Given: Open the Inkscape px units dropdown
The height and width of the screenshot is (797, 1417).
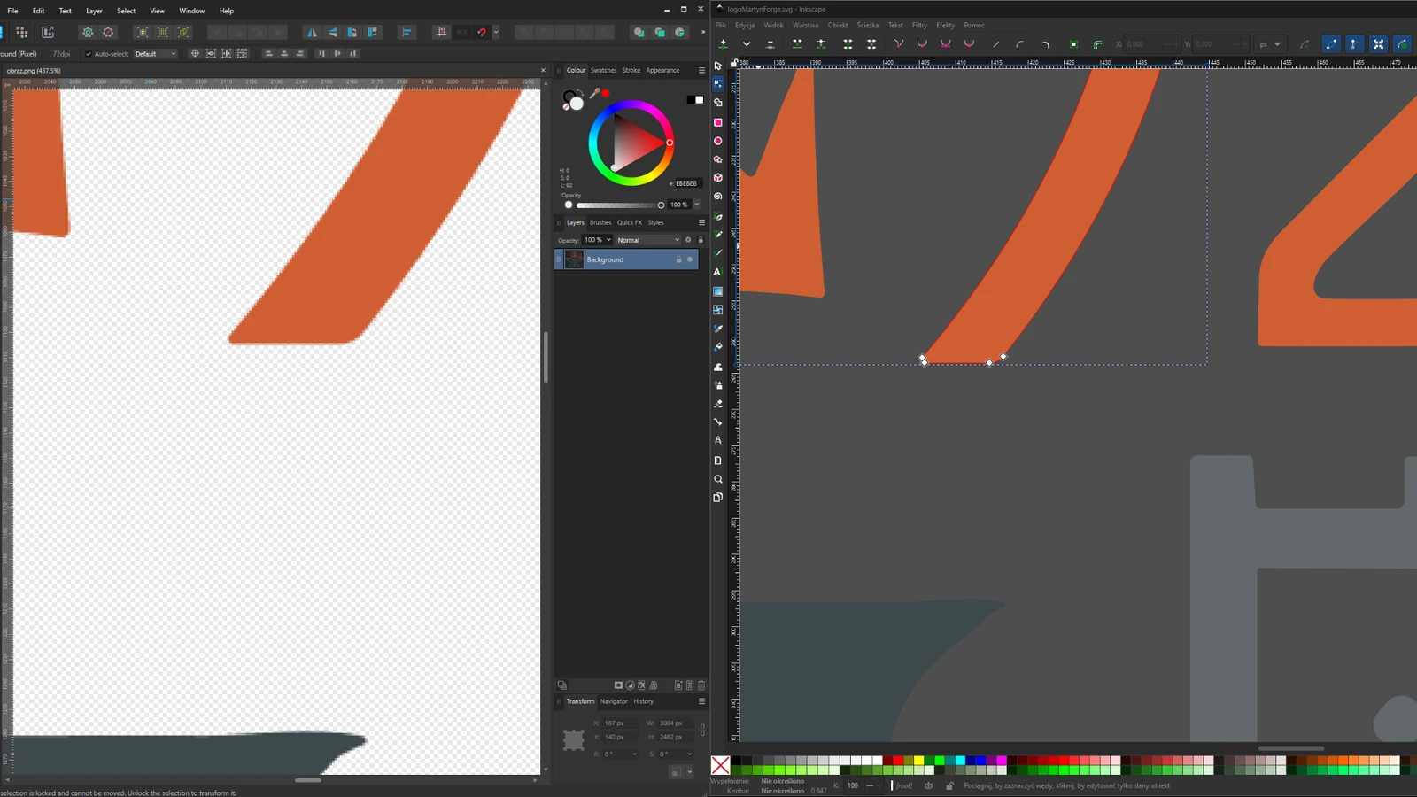Looking at the screenshot, I should (1270, 43).
